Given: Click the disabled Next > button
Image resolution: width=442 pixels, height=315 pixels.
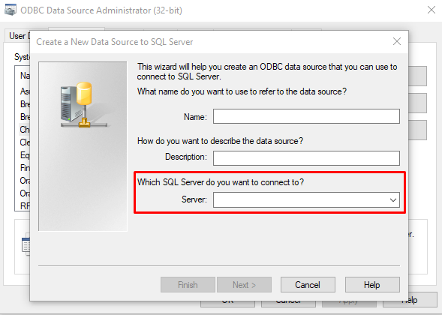Looking at the screenshot, I should pyautogui.click(x=244, y=284).
